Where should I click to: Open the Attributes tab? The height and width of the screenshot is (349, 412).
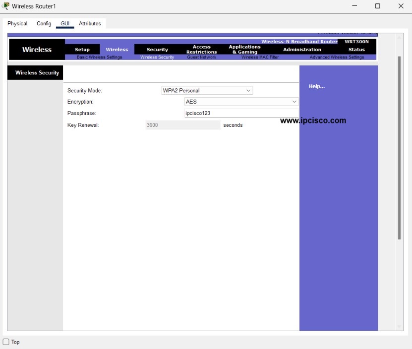[90, 23]
